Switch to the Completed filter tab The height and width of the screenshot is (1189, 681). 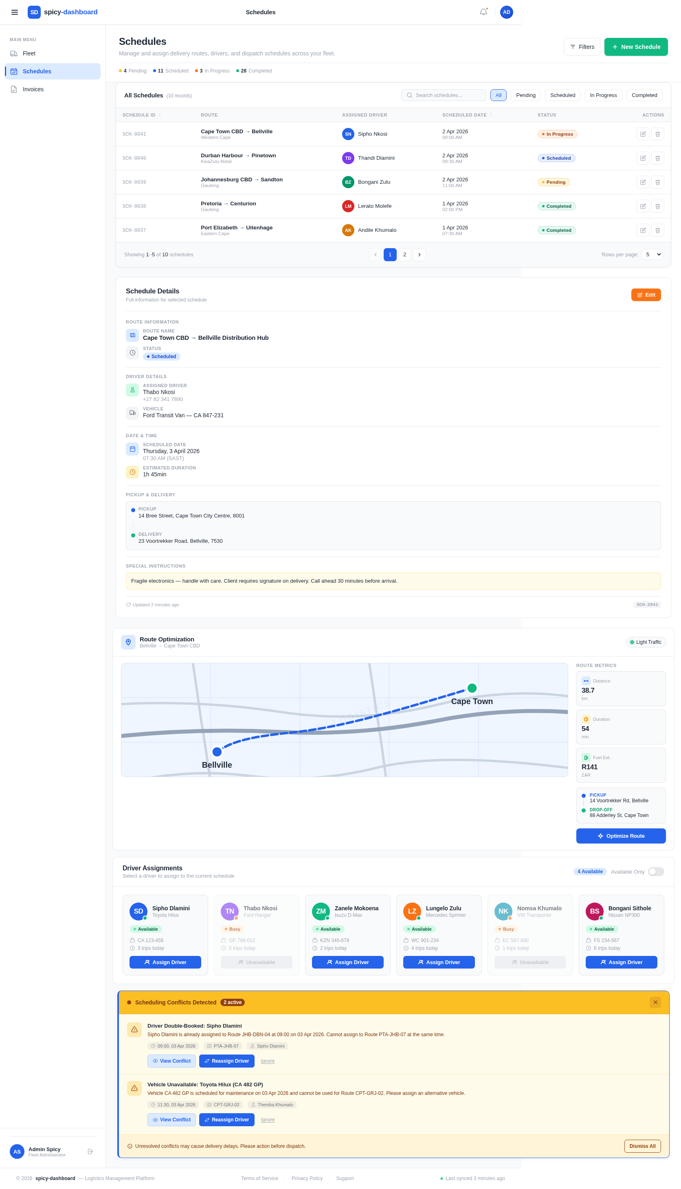point(644,95)
